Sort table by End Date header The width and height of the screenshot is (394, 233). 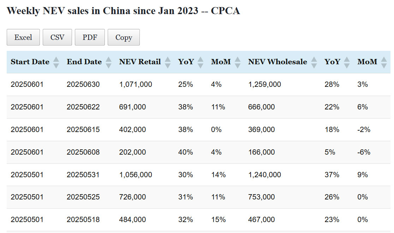tap(84, 62)
